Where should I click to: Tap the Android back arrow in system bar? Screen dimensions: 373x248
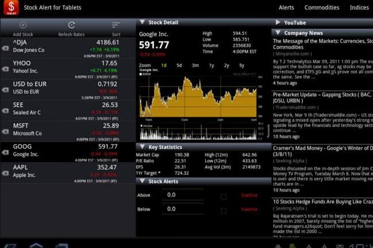coord(10,246)
